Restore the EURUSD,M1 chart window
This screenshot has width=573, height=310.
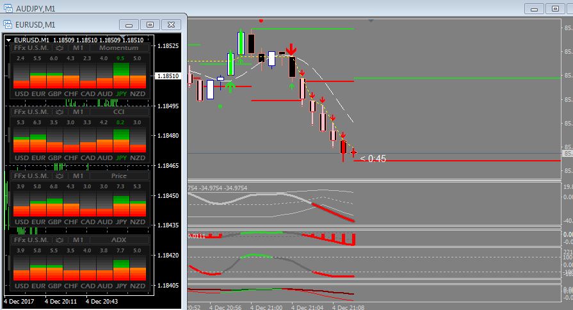click(150, 25)
